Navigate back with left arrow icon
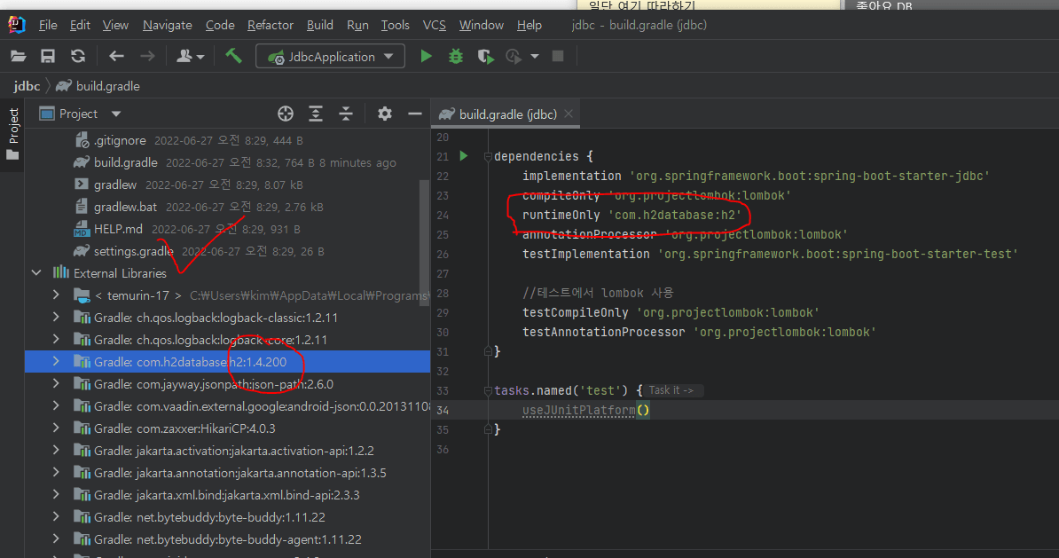Viewport: 1059px width, 558px height. (x=116, y=56)
